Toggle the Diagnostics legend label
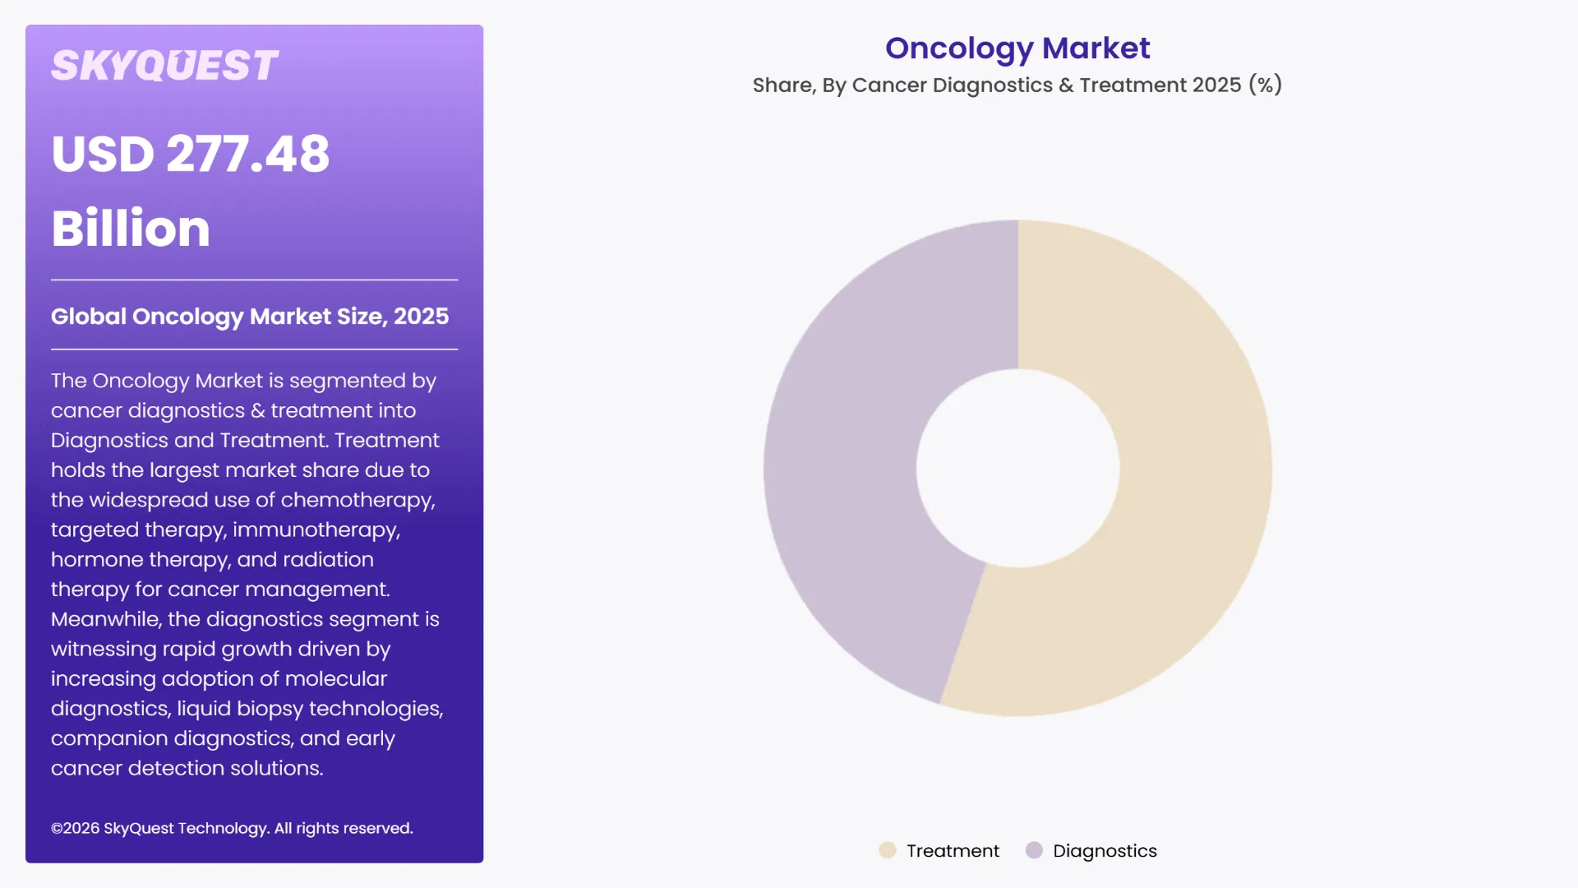This screenshot has width=1578, height=888. [1105, 851]
